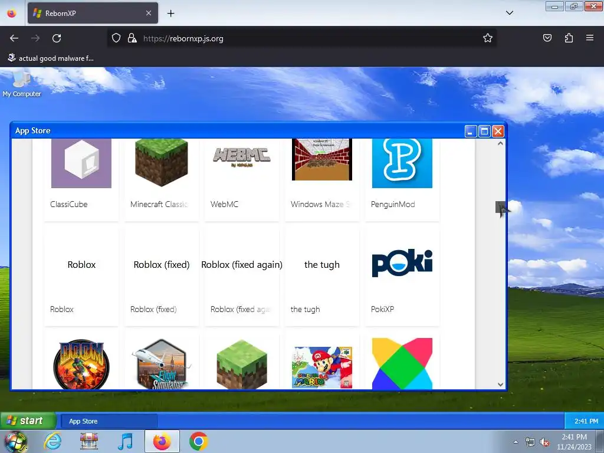The width and height of the screenshot is (604, 453).
Task: Open the Windows Maze screensaver thumbnail
Action: click(x=322, y=159)
